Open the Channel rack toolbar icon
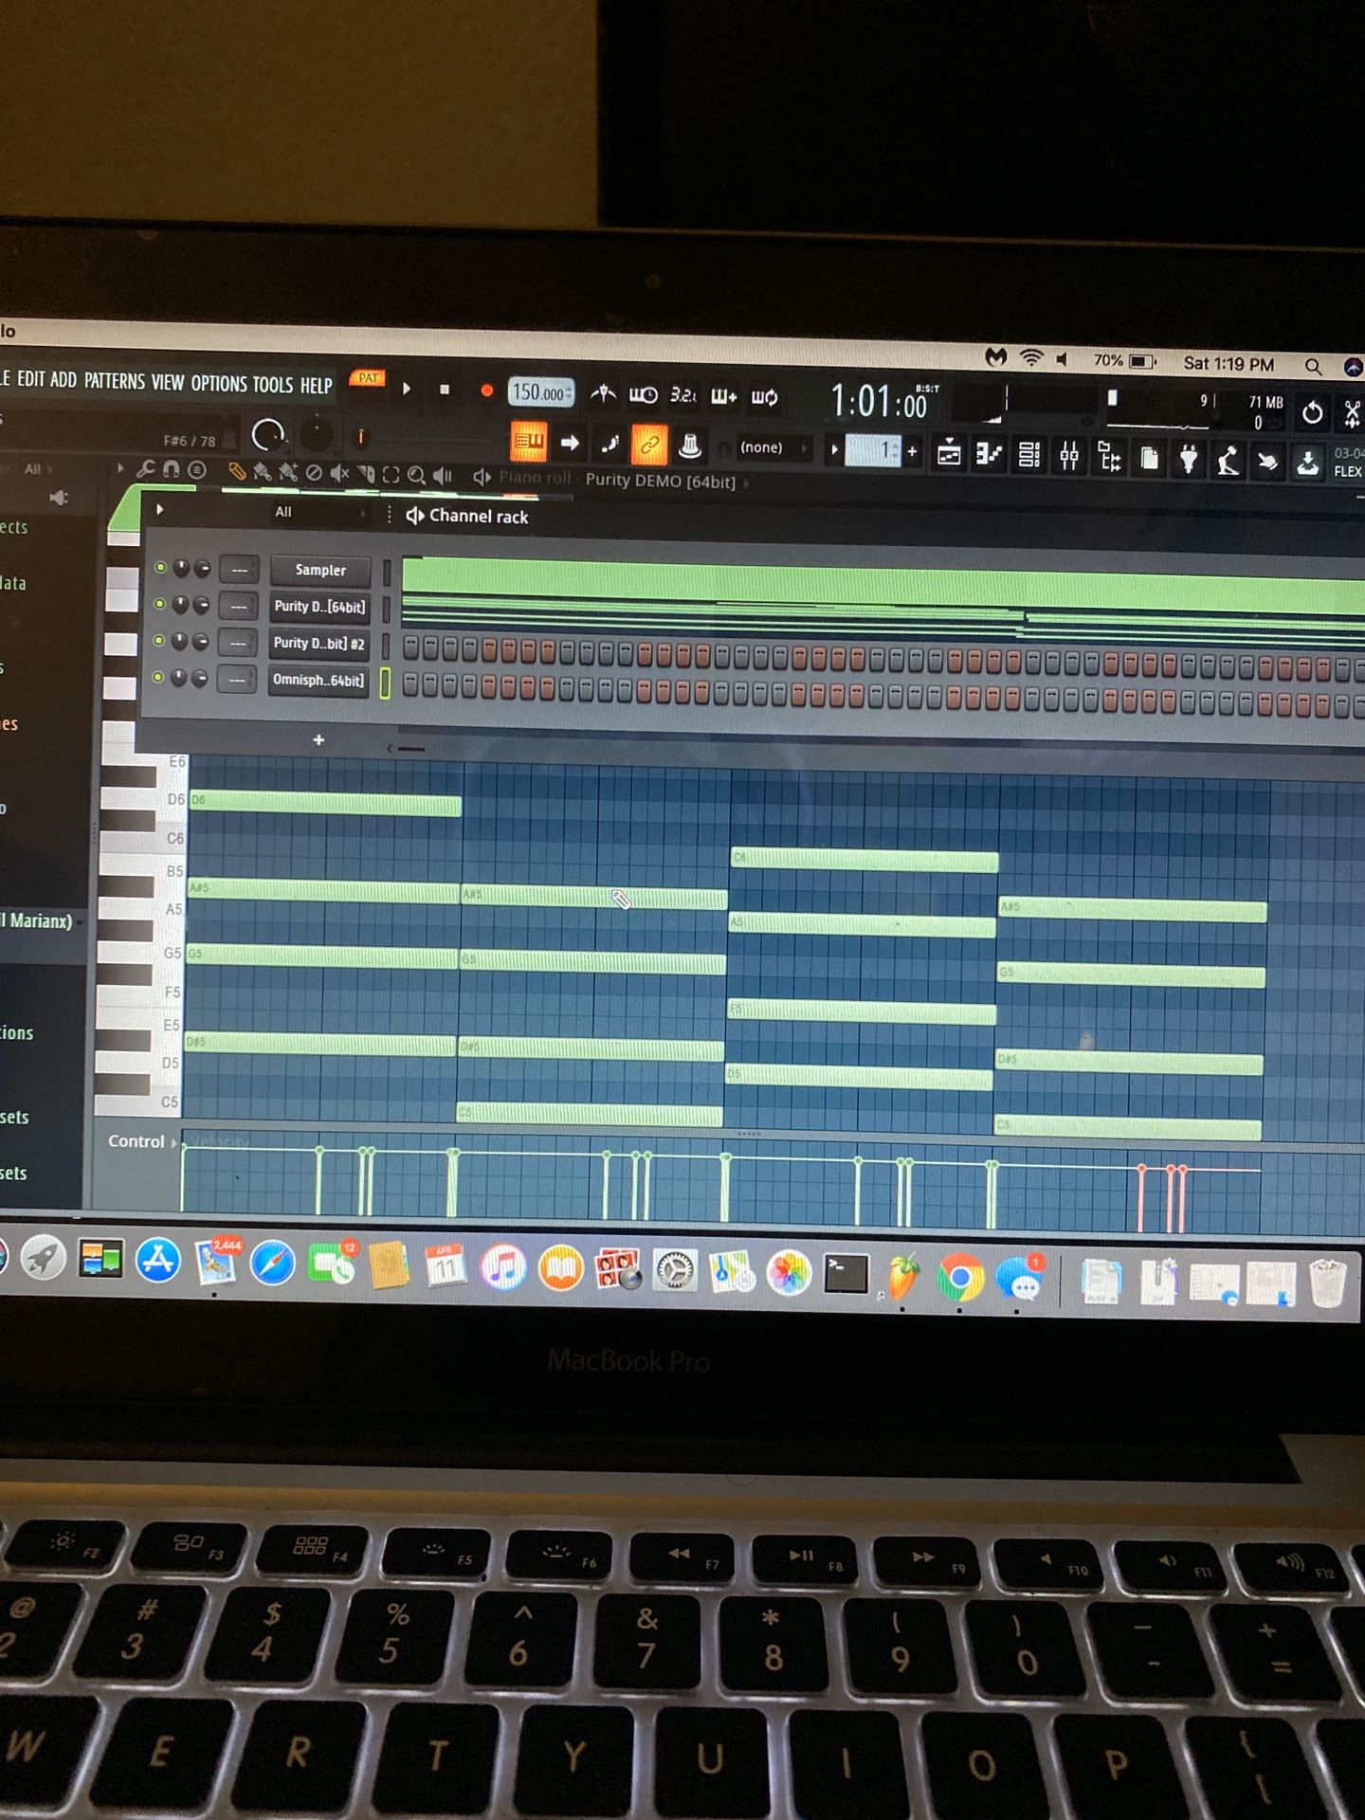The width and height of the screenshot is (1365, 1820). click(x=1029, y=456)
